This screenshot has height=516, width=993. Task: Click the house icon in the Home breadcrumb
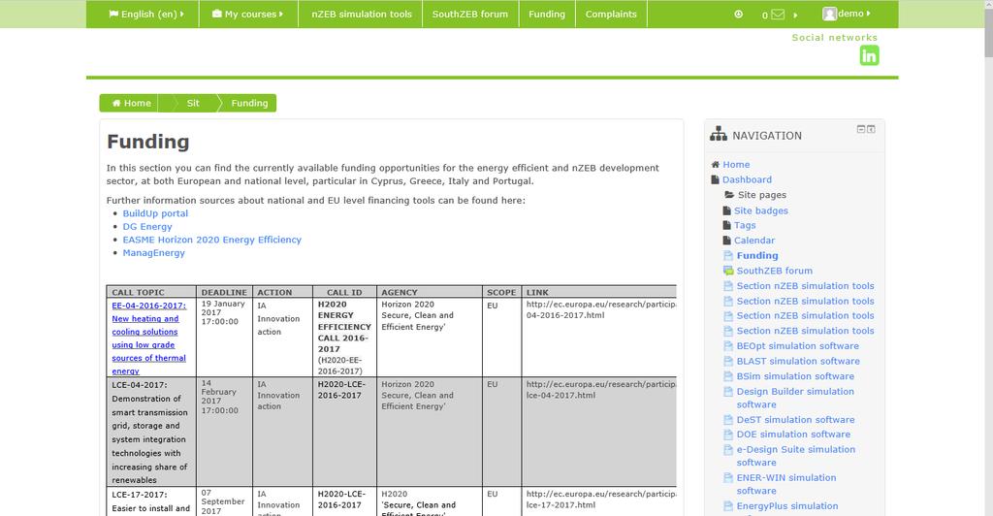[x=116, y=103]
